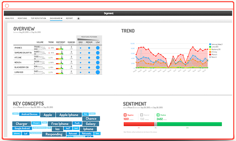
Task: Toggle Samsung Galaxy S legend entry in Trend chart
Action: pyautogui.click(x=216, y=44)
